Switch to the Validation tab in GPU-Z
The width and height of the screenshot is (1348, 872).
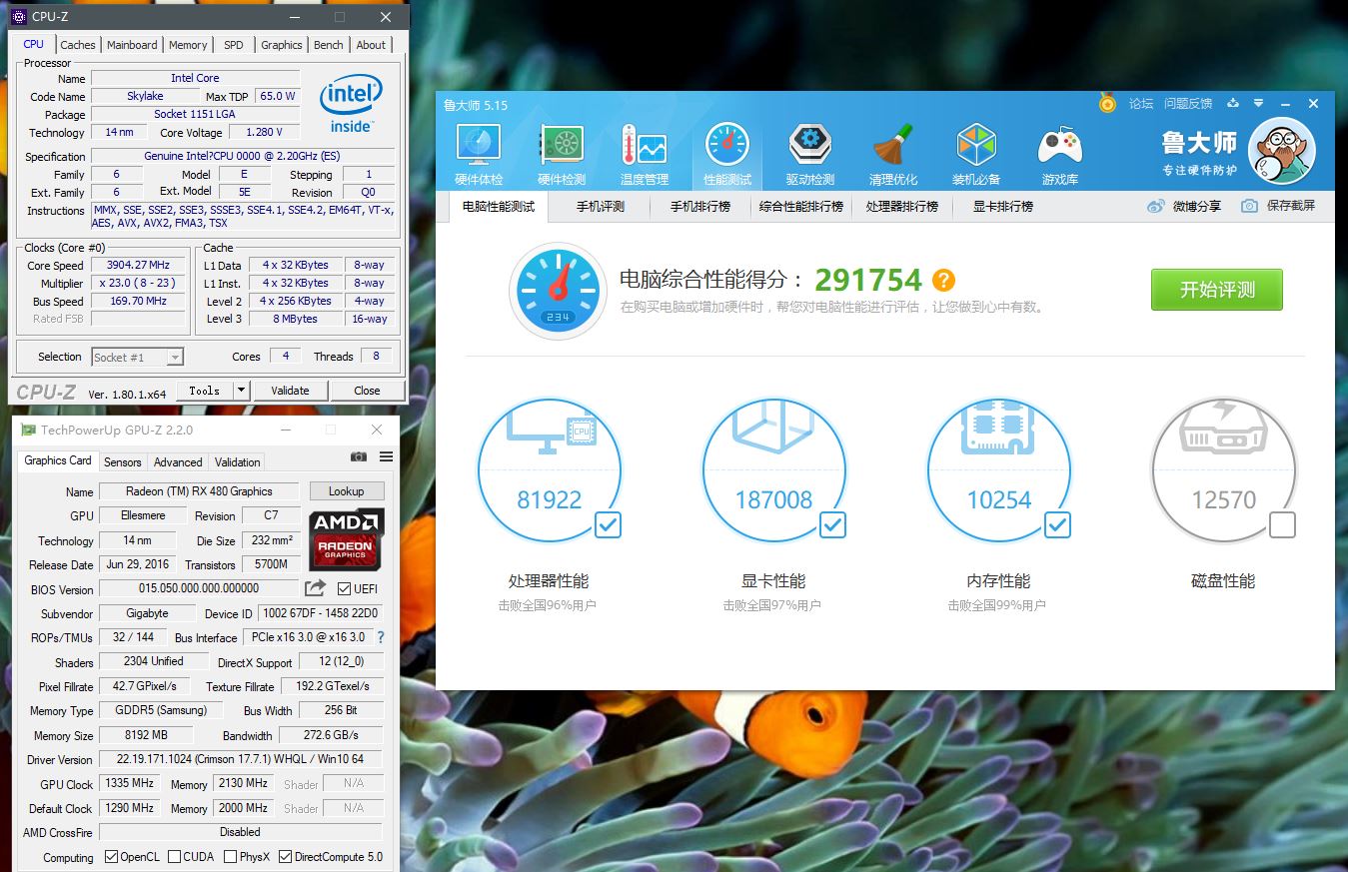coord(238,461)
